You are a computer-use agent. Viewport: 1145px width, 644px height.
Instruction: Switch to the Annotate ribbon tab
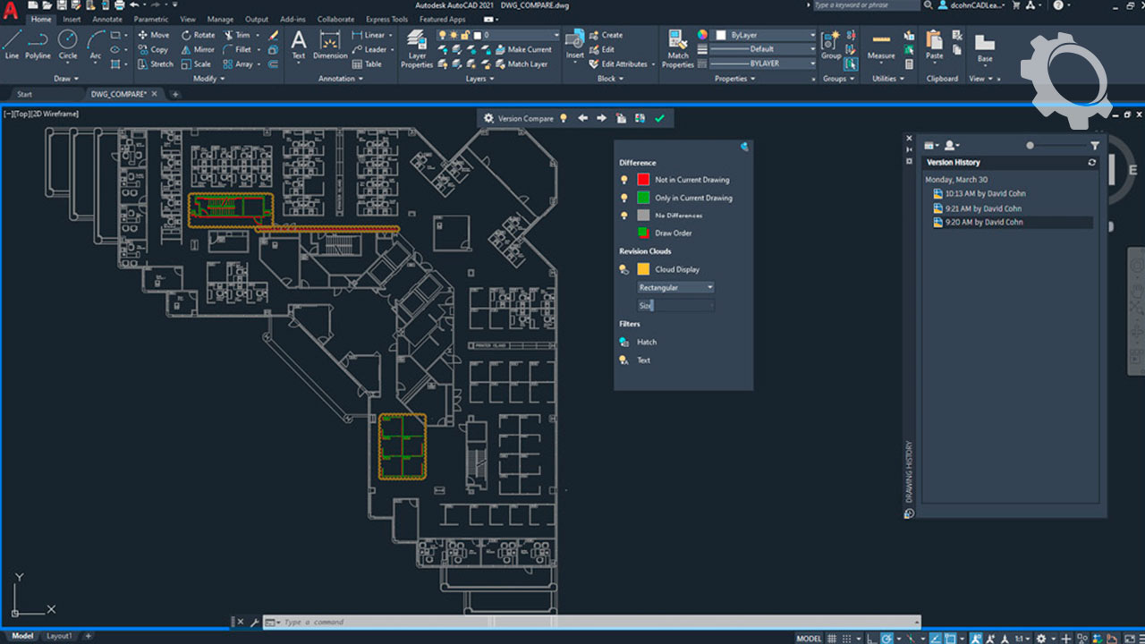click(x=106, y=19)
